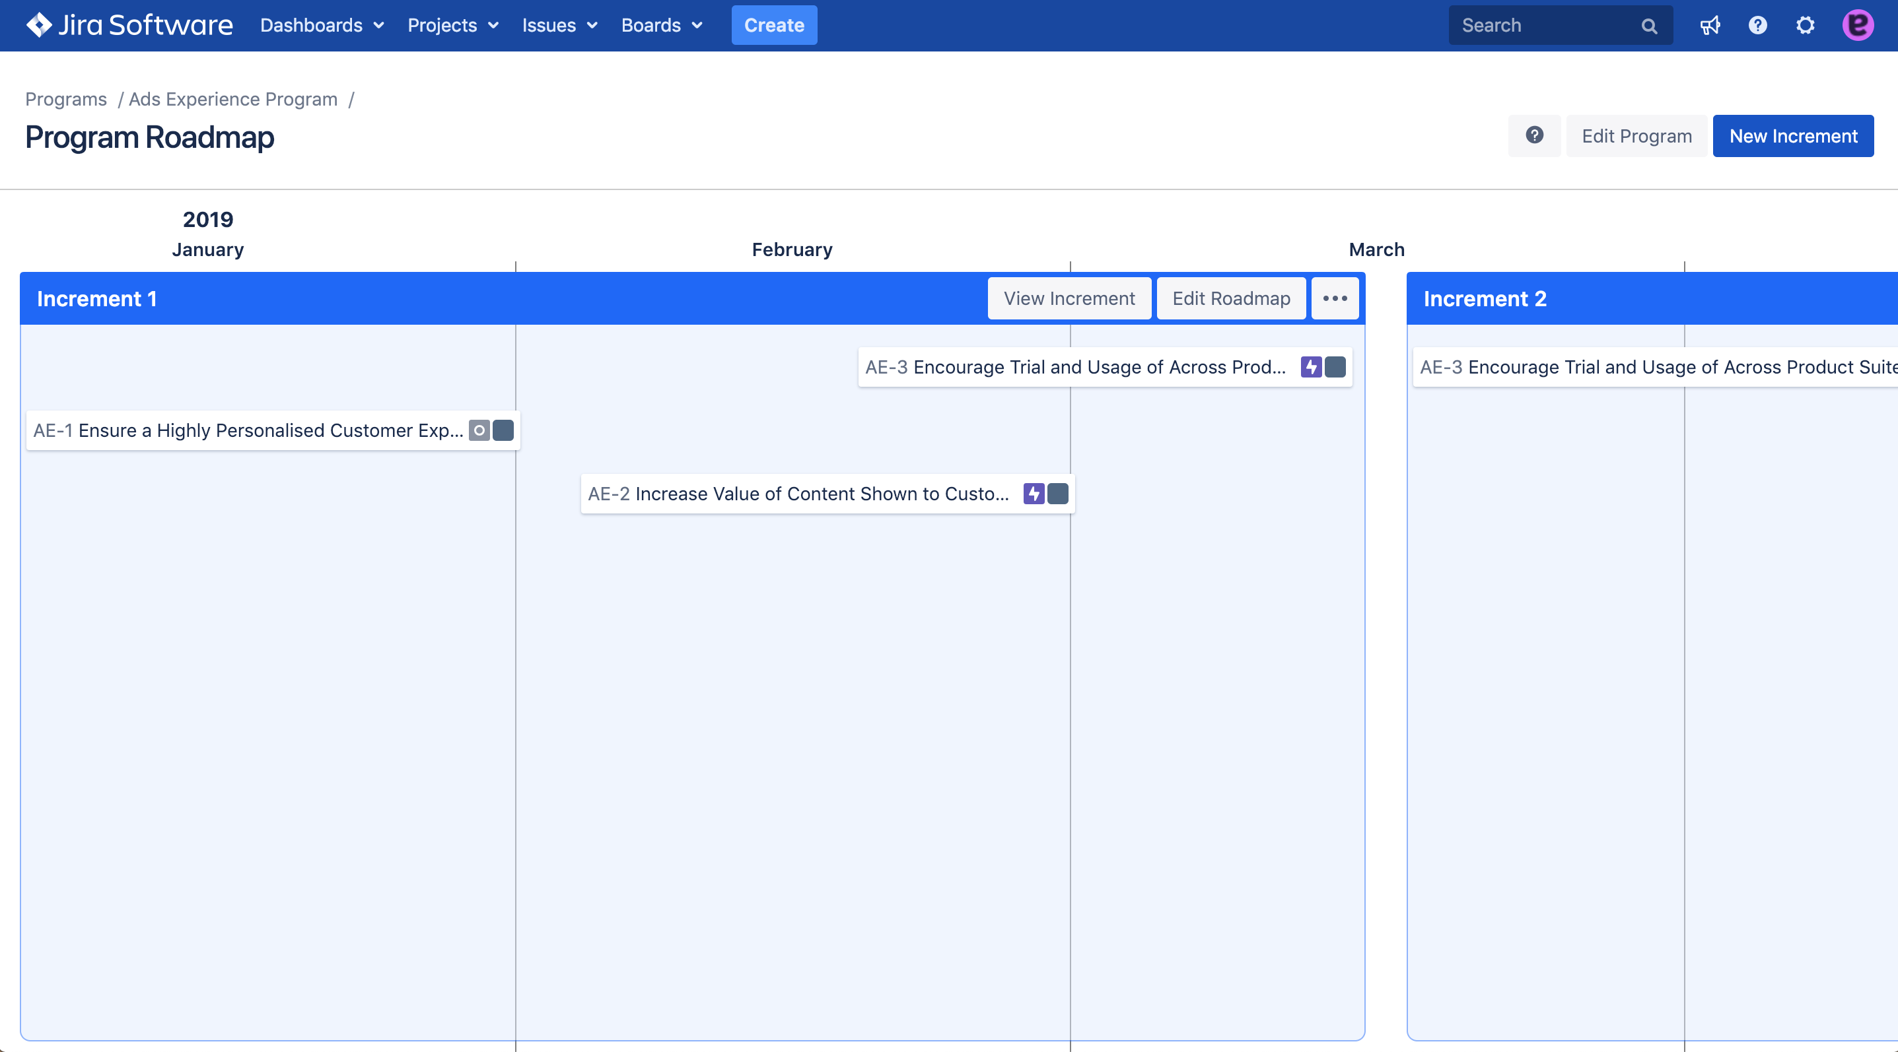Open the Dashboards dropdown menu
This screenshot has height=1052, width=1898.
point(322,25)
